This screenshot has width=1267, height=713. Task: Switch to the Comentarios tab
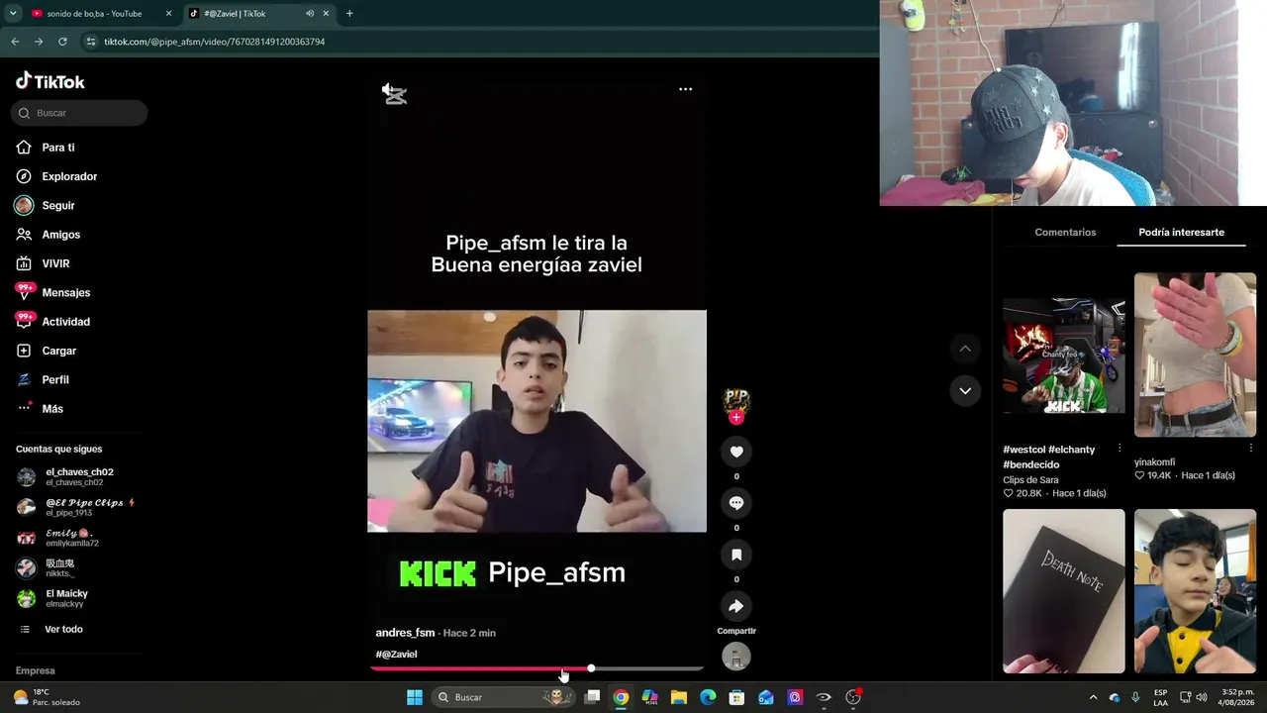click(x=1065, y=233)
